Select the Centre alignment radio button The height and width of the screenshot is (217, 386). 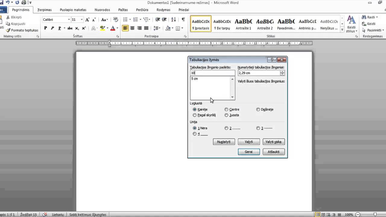tap(226, 109)
